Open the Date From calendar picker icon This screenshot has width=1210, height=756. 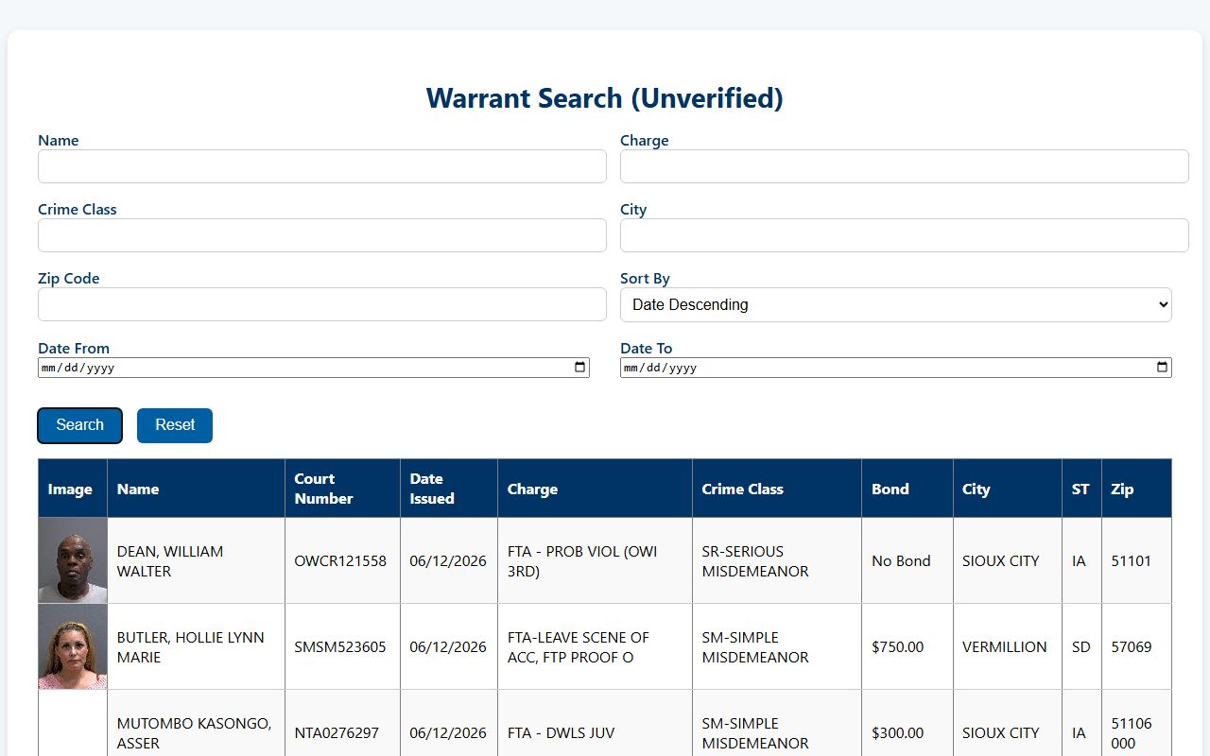point(580,368)
